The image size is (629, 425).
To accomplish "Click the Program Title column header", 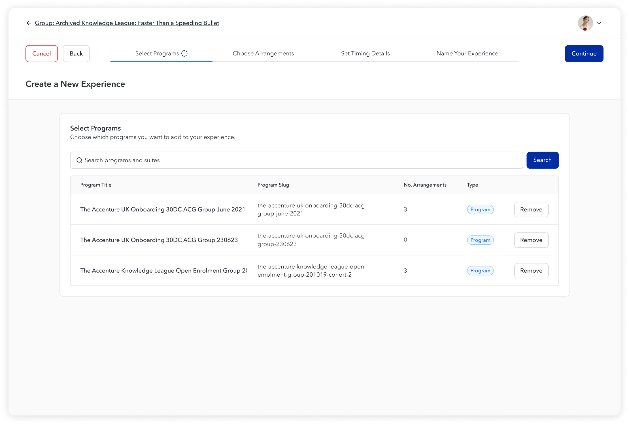I will (x=96, y=185).
